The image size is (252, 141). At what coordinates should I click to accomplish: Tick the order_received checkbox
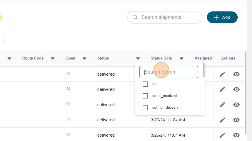coord(145,96)
